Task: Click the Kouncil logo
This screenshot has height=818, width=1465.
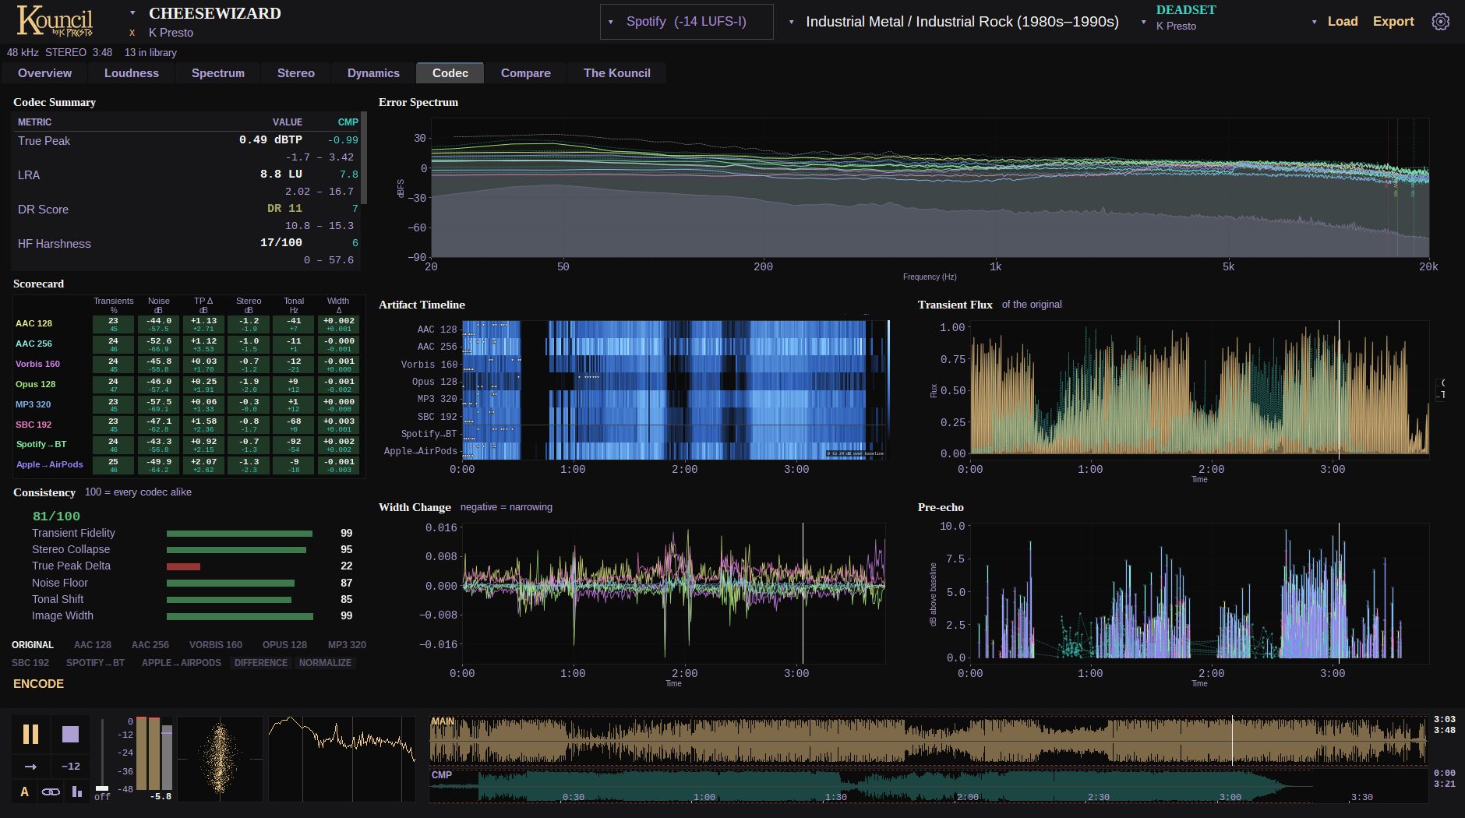Action: pyautogui.click(x=55, y=21)
